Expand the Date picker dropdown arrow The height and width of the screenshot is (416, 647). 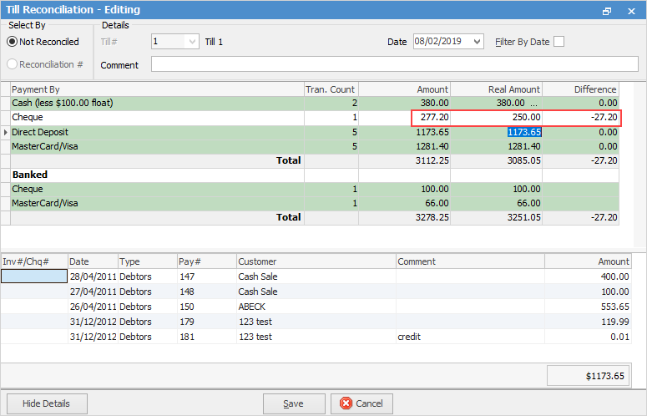point(477,42)
